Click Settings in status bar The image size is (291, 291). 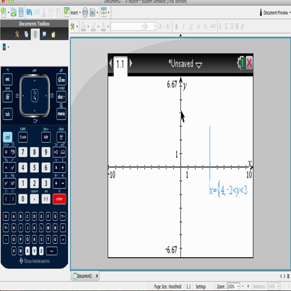coord(201,286)
